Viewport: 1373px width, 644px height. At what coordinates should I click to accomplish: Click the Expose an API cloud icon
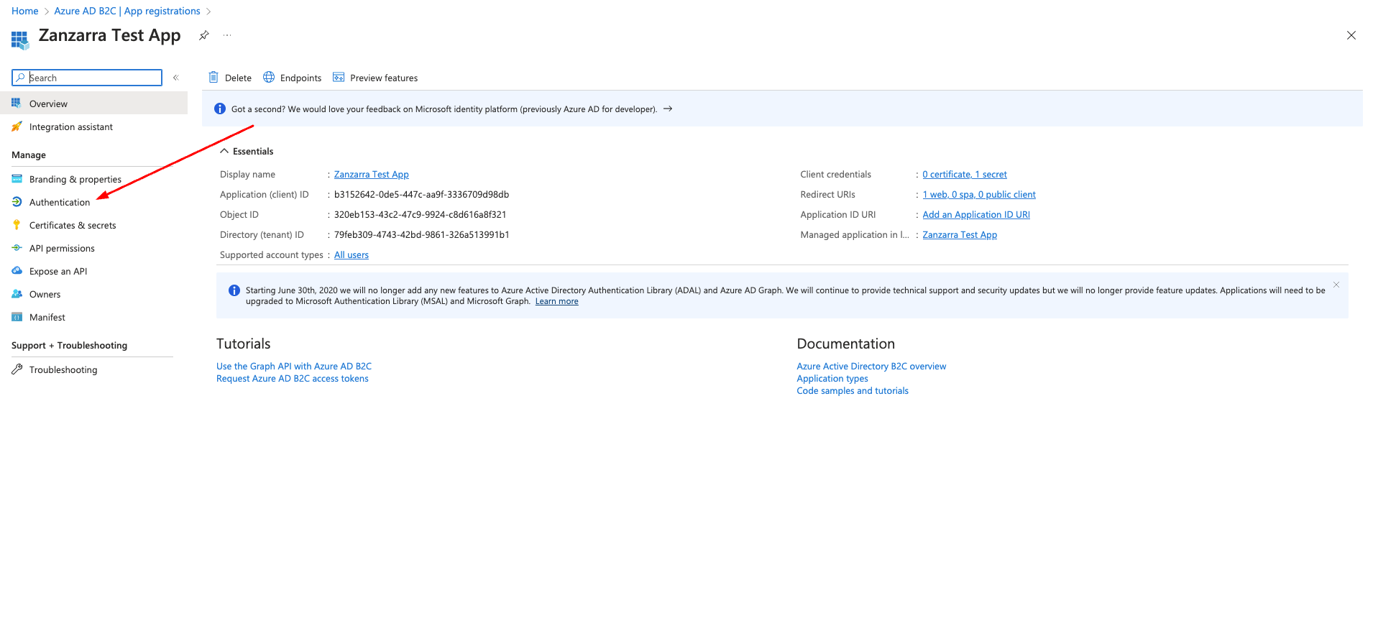coord(17,271)
